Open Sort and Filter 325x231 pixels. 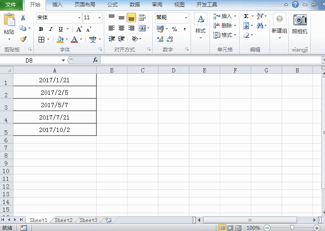[260, 16]
